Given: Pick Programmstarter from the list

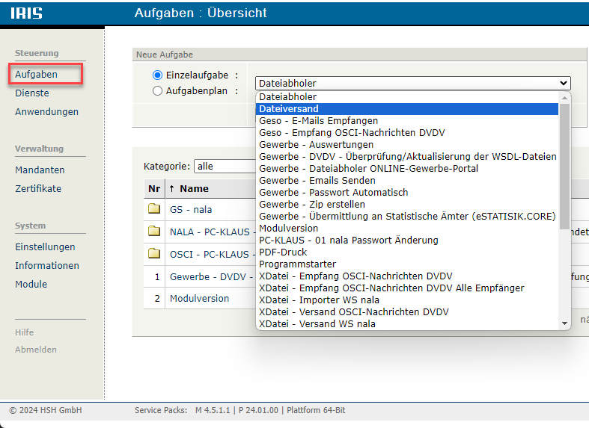Looking at the screenshot, I should pyautogui.click(x=297, y=264).
